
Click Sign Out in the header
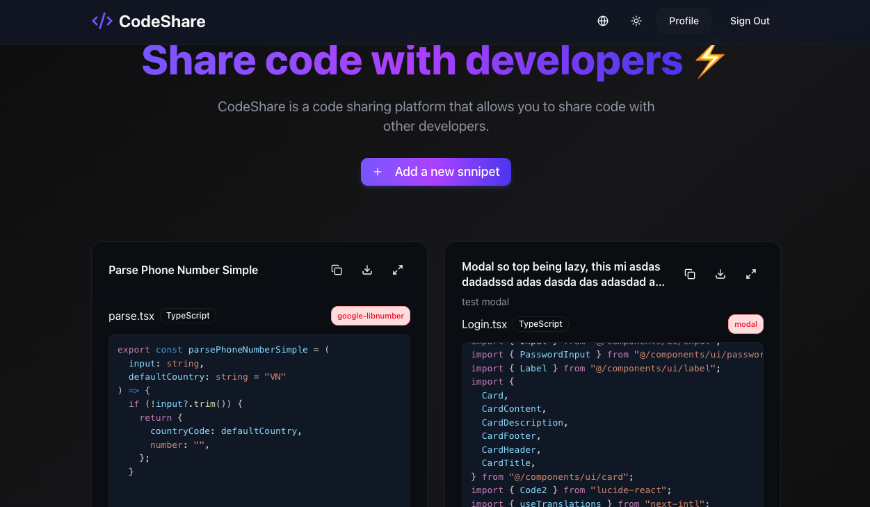(x=750, y=21)
